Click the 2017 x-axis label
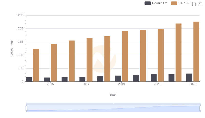The image size is (205, 118). [86, 84]
